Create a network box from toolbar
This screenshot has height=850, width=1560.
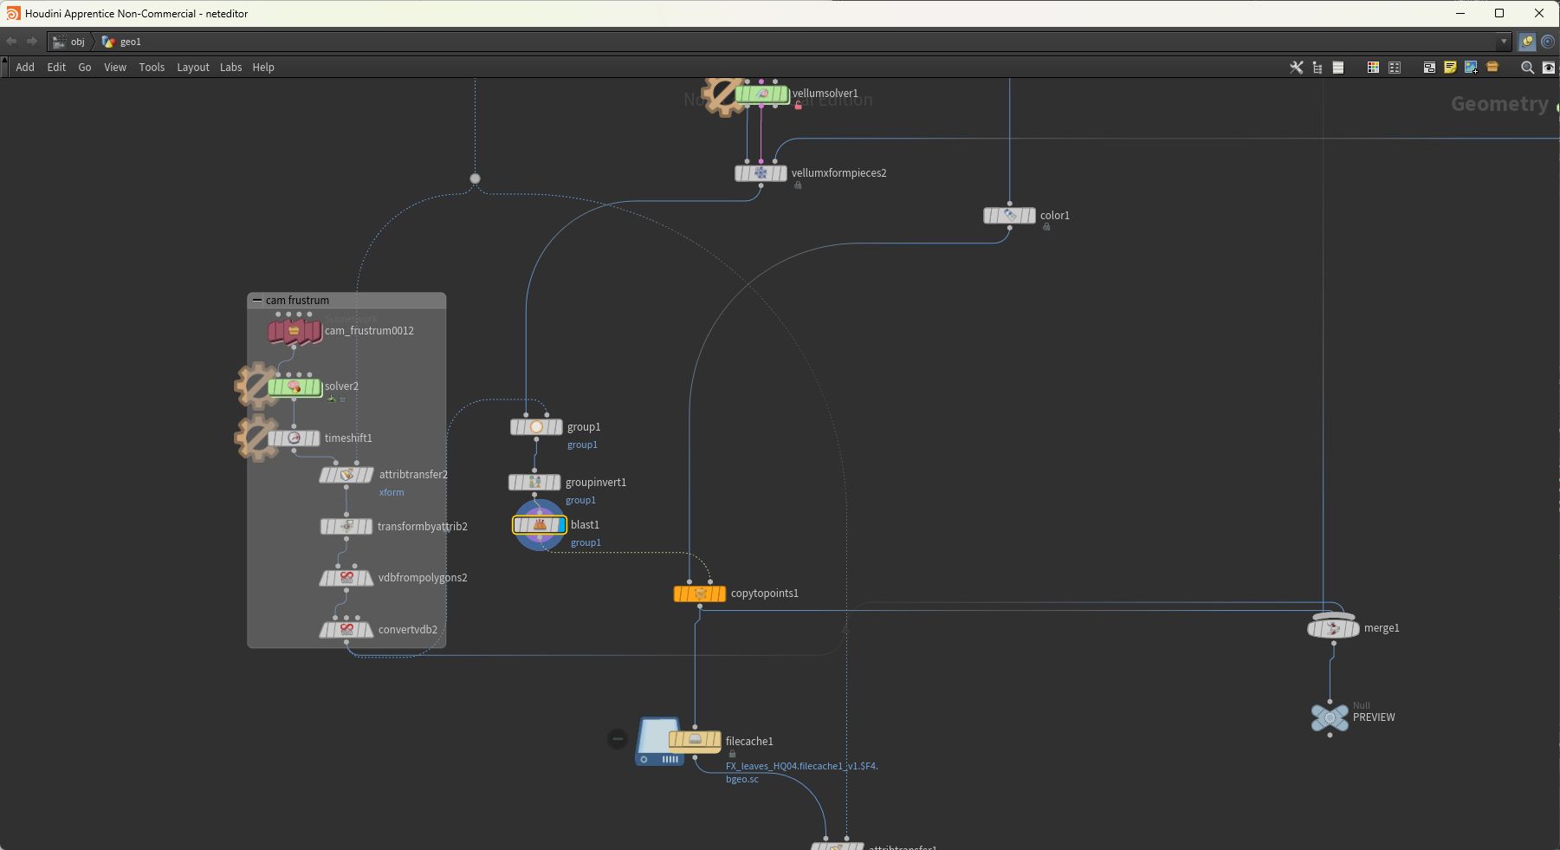(1429, 68)
